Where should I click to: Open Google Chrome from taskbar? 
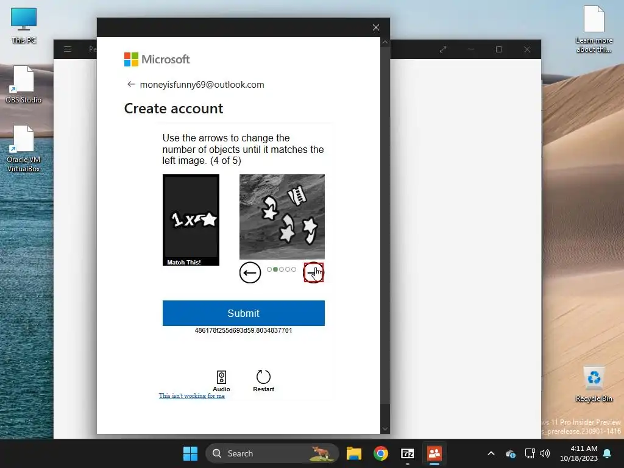point(381,453)
